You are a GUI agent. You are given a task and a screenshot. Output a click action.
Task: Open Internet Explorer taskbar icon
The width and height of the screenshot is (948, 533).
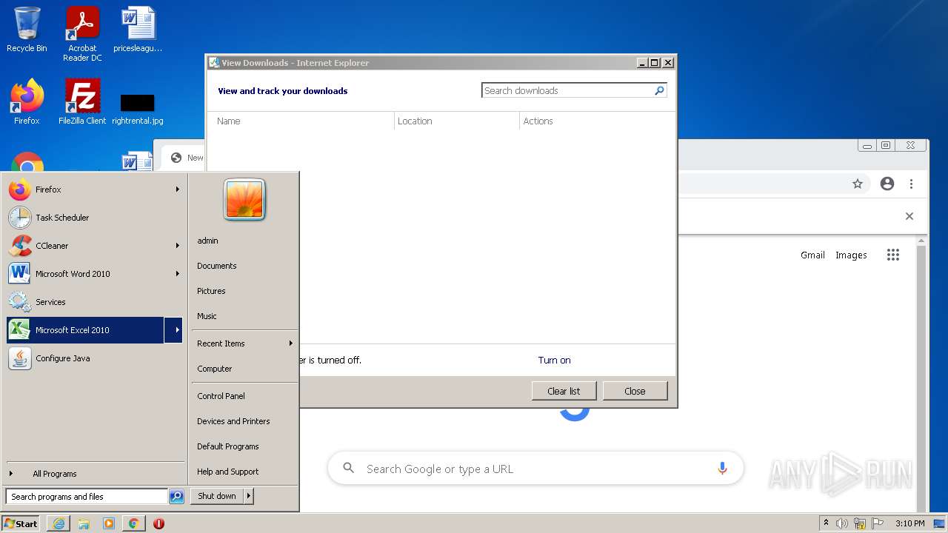click(x=59, y=523)
